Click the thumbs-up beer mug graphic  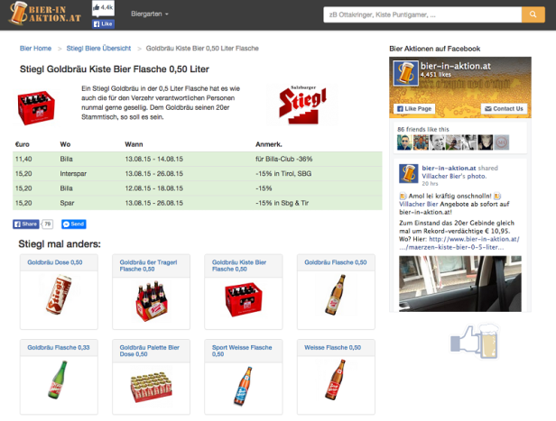pyautogui.click(x=475, y=342)
